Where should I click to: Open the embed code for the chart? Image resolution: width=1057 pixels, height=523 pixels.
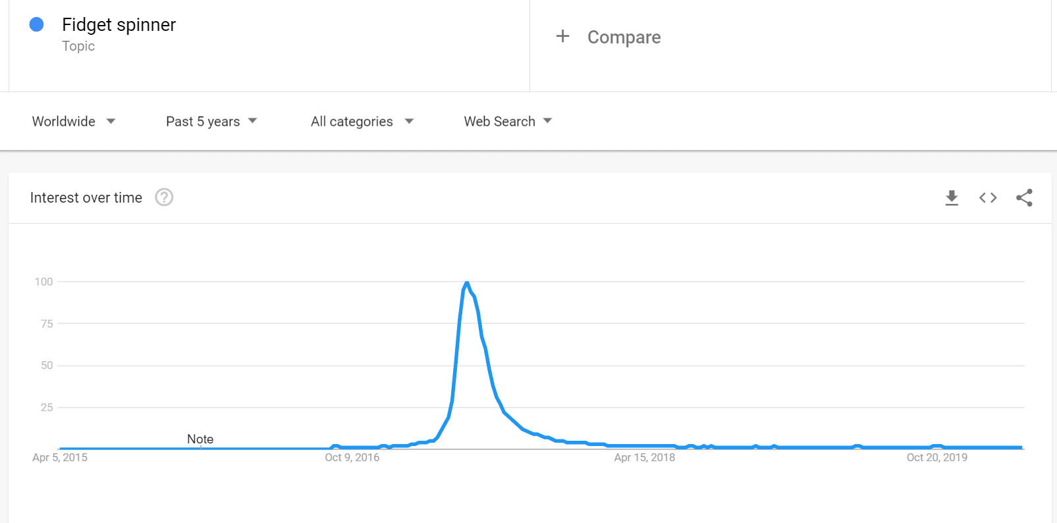point(987,197)
